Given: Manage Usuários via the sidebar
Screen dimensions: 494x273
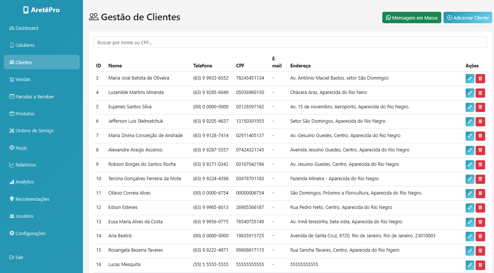Looking at the screenshot, I should coord(24,216).
